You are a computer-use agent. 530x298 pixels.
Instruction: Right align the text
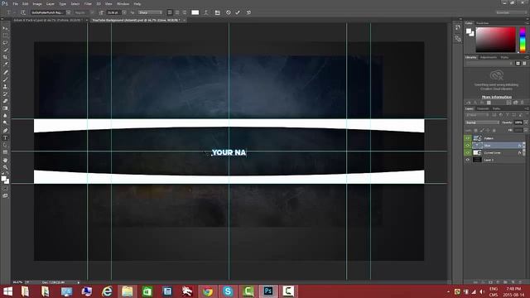(x=184, y=12)
